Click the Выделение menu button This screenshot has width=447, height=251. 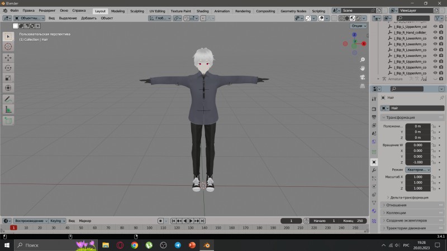tap(68, 18)
